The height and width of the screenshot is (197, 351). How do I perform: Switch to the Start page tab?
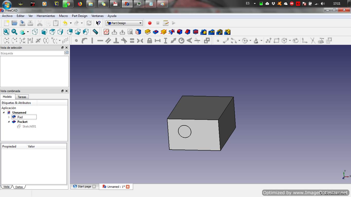point(84,186)
